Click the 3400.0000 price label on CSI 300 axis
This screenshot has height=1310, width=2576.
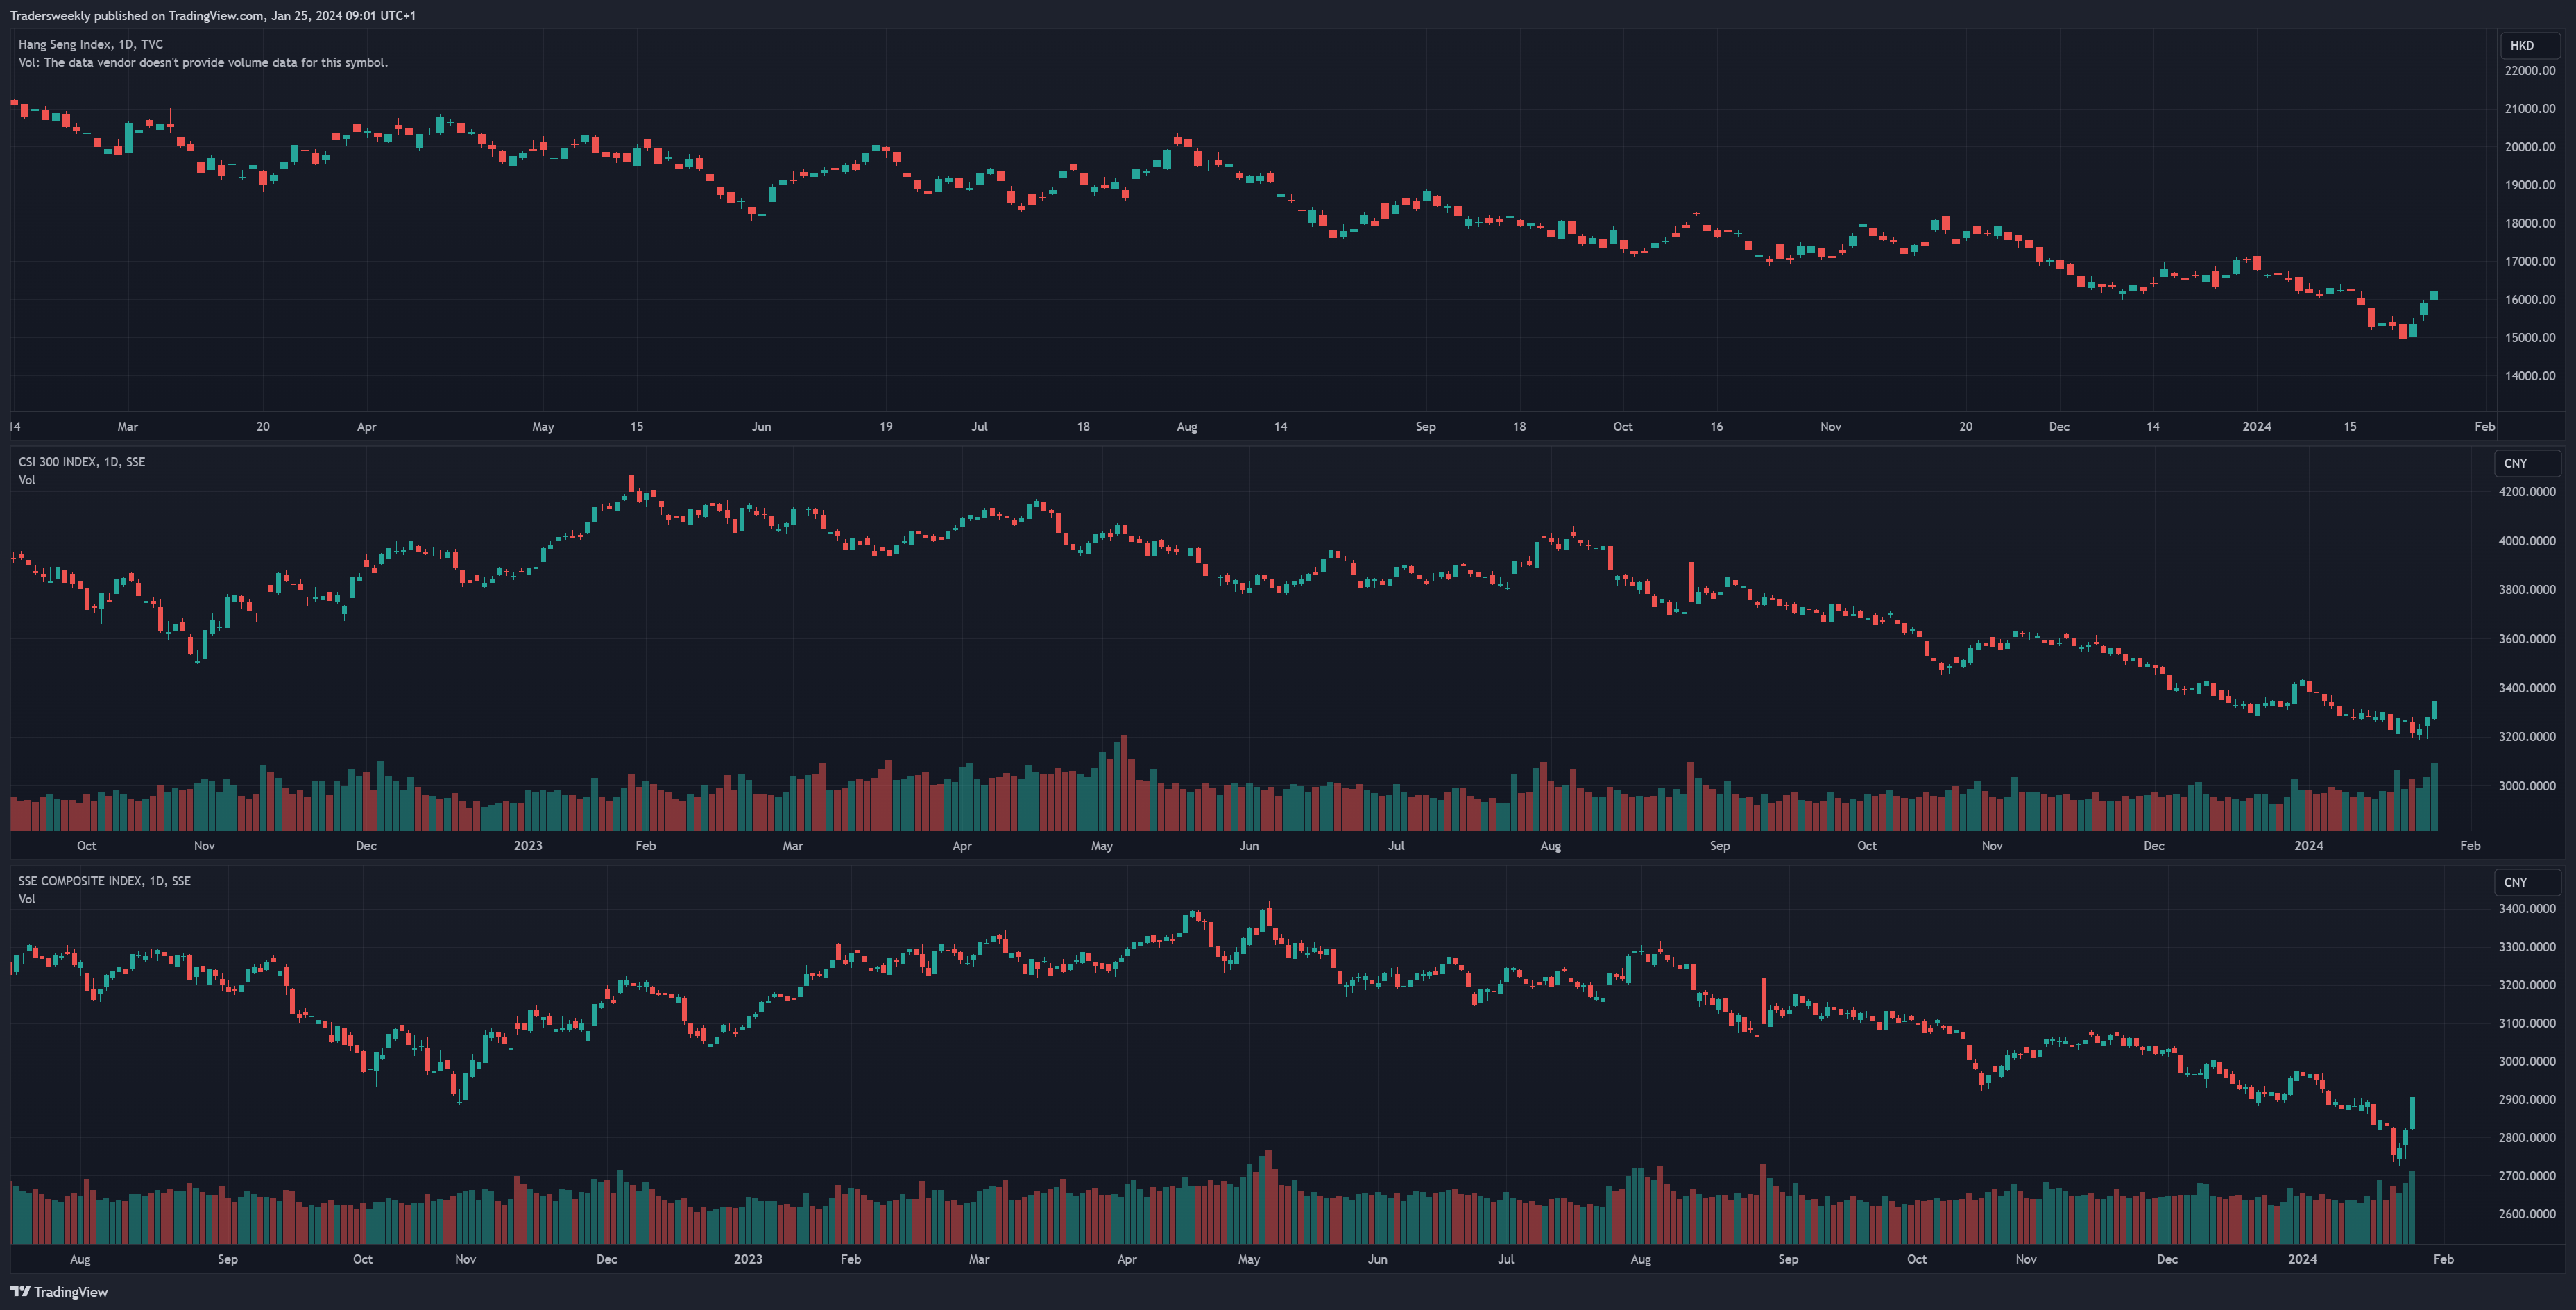pos(2527,688)
